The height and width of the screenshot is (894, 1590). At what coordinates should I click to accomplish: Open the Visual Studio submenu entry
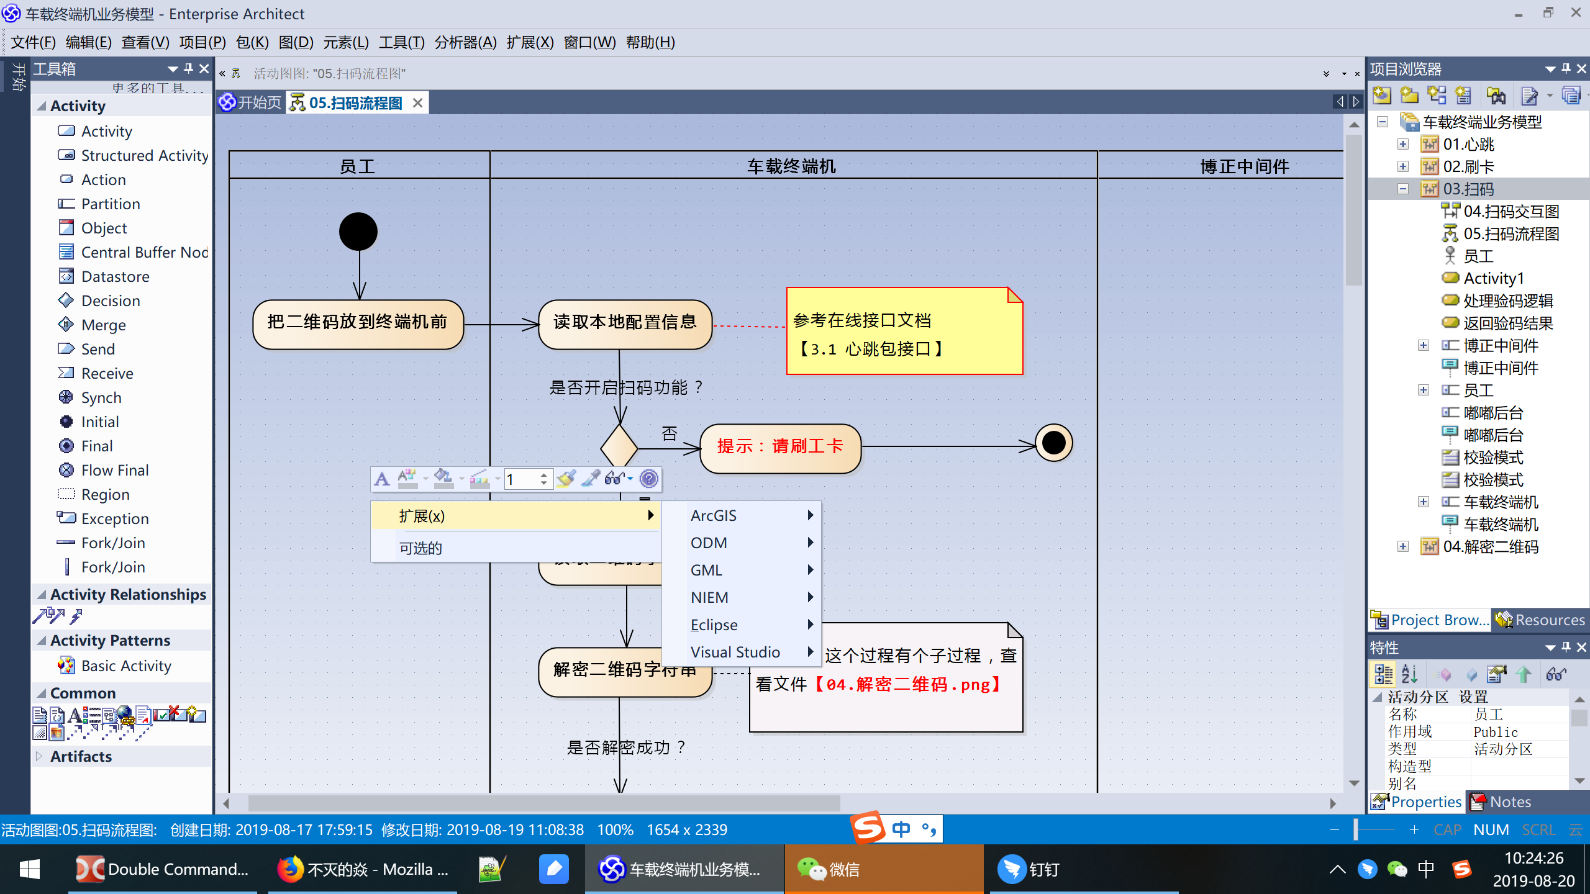(742, 652)
